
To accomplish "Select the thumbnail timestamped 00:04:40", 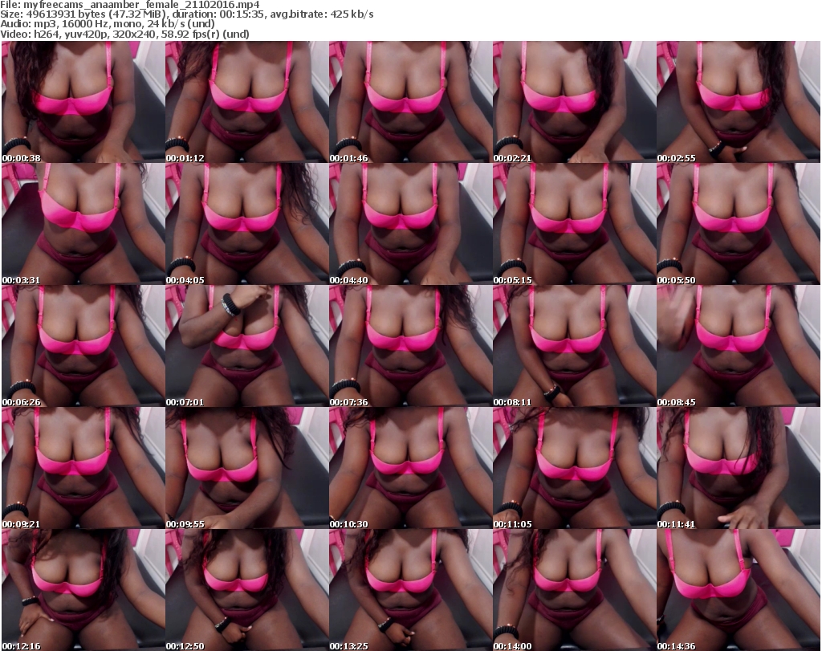I will [410, 224].
